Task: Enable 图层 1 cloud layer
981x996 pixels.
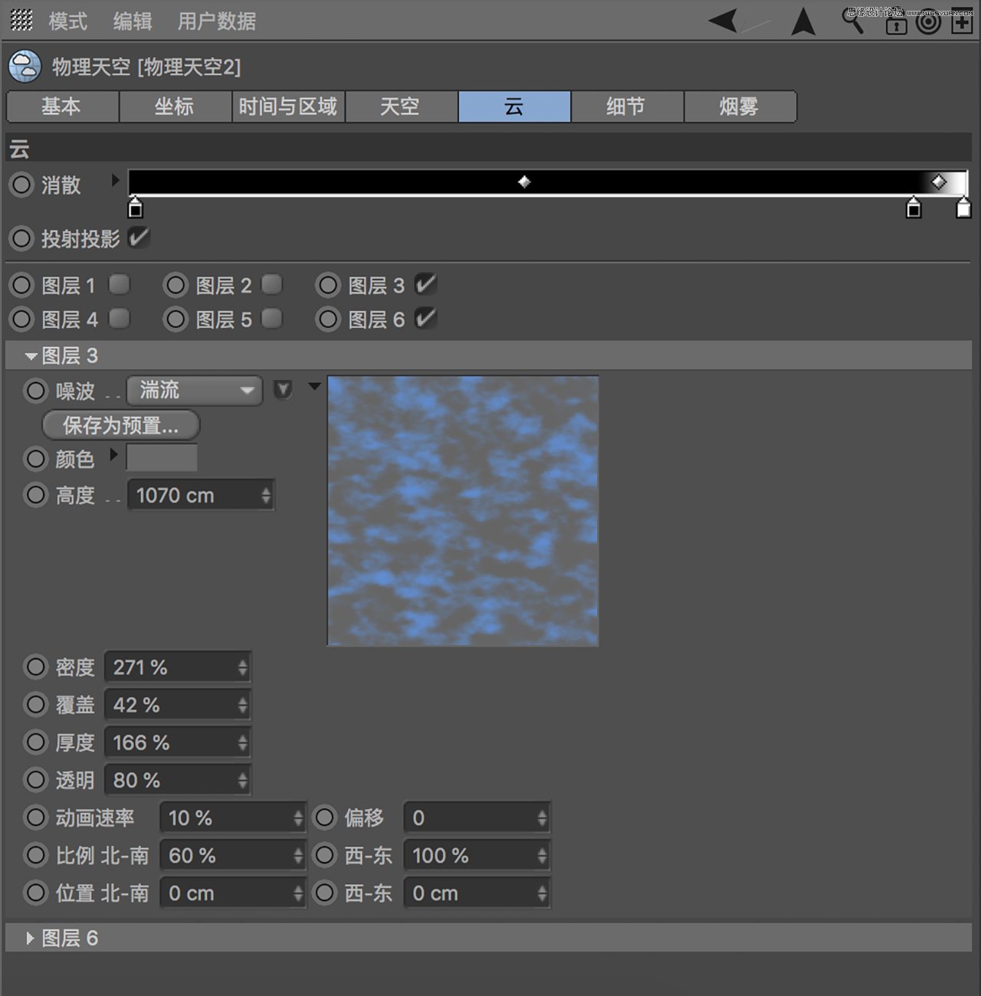Action: coord(119,284)
